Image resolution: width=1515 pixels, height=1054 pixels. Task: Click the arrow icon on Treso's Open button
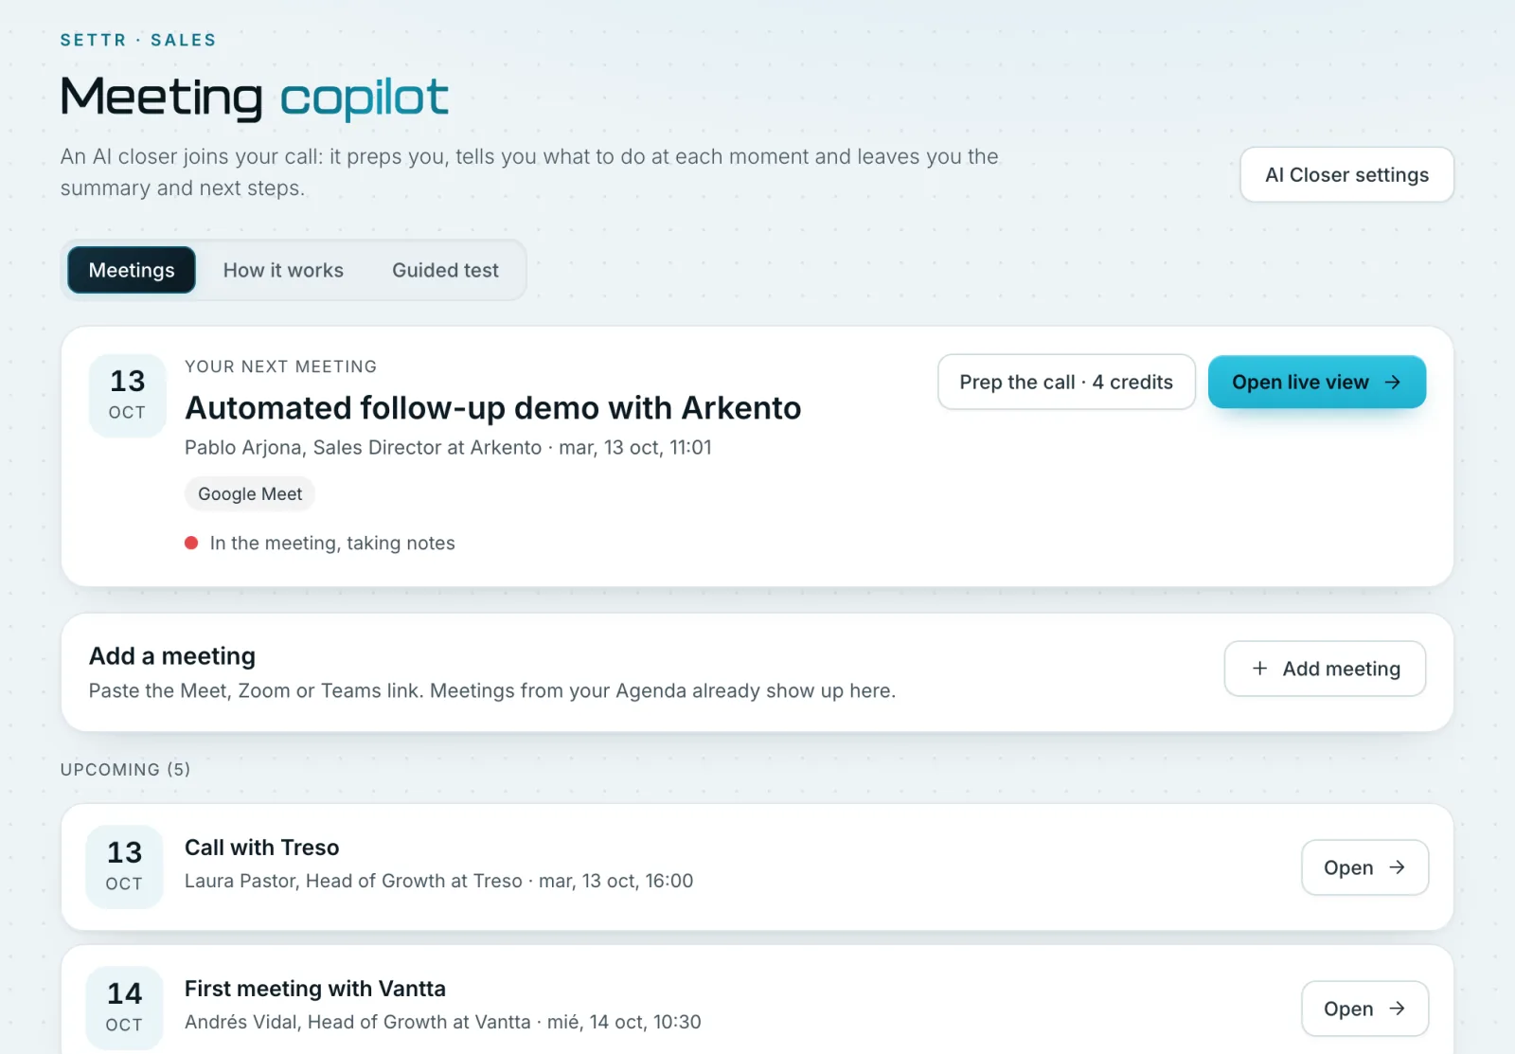1397,867
